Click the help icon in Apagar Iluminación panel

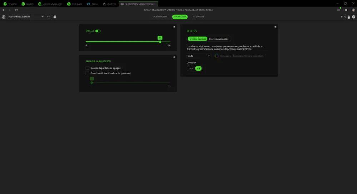pos(174,57)
